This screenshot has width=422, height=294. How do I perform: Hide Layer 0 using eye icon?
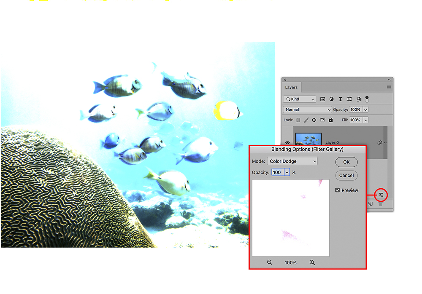(289, 142)
